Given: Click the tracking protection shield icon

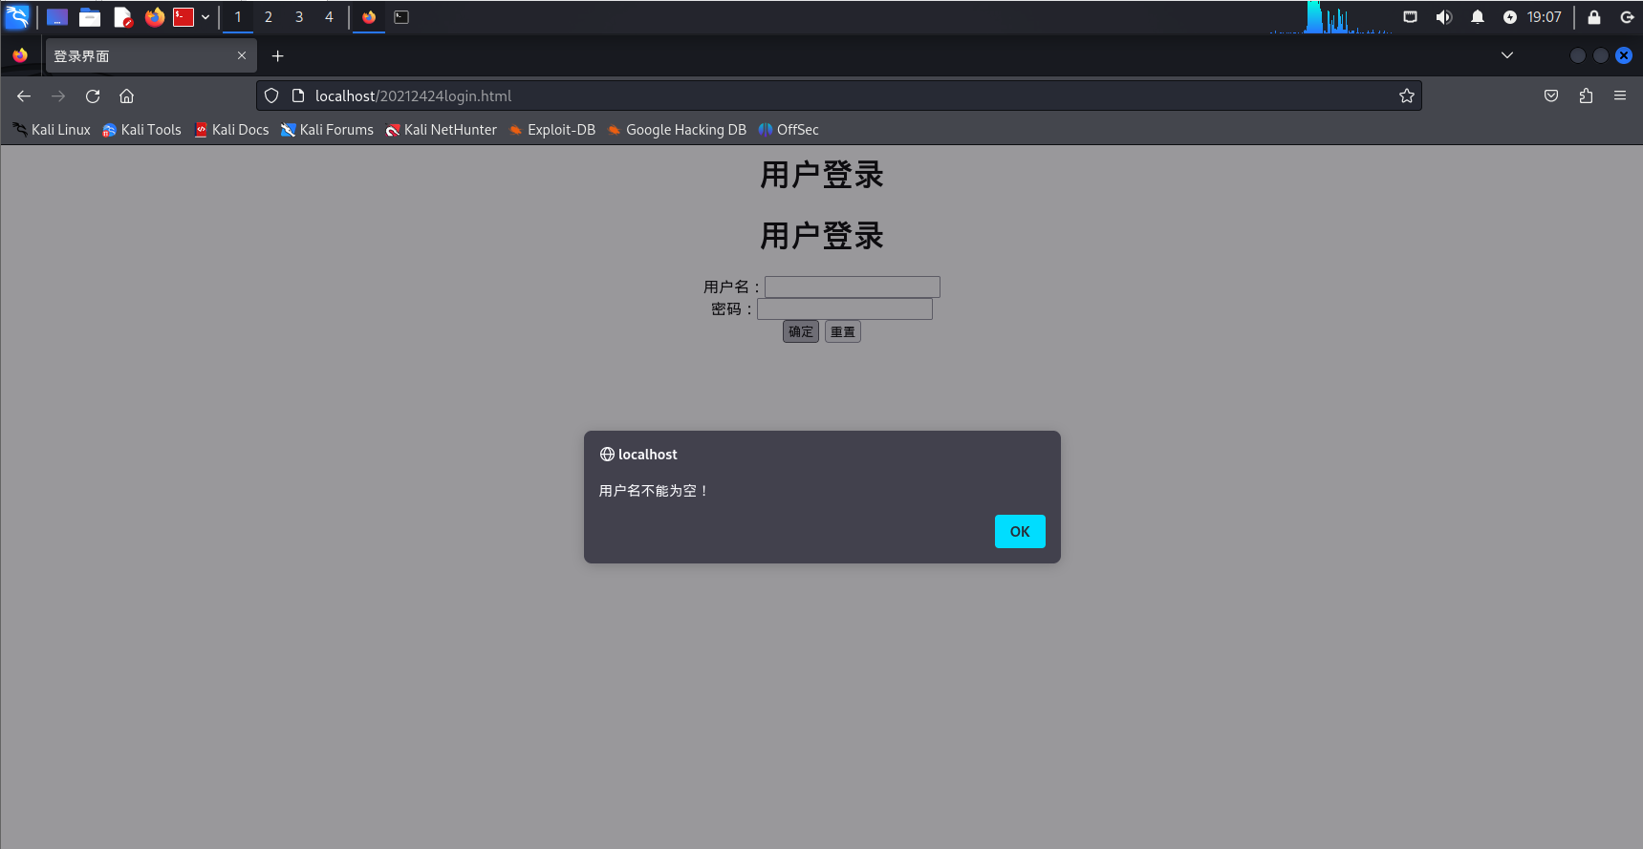Looking at the screenshot, I should click(x=271, y=96).
